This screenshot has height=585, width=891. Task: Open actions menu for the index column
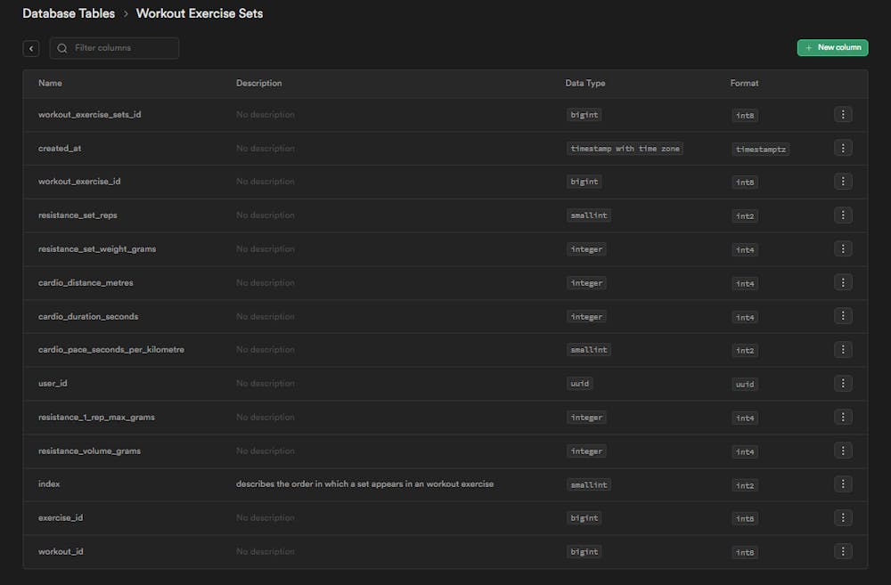[x=843, y=483]
